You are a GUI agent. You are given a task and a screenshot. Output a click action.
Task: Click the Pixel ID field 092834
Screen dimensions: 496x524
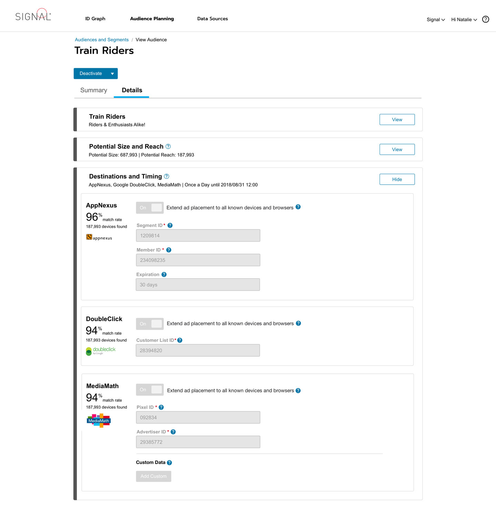pyautogui.click(x=198, y=418)
